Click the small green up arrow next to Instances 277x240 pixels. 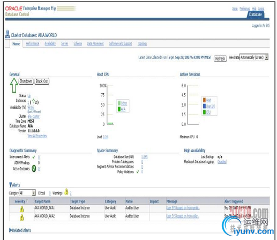33,101
